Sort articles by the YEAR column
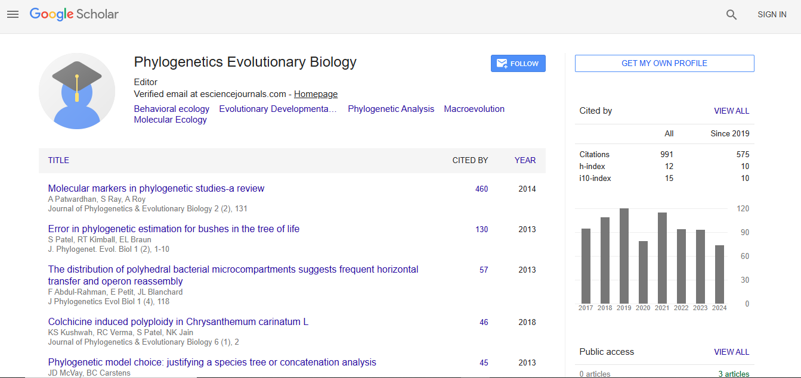Image resolution: width=801 pixels, height=378 pixels. tap(525, 160)
